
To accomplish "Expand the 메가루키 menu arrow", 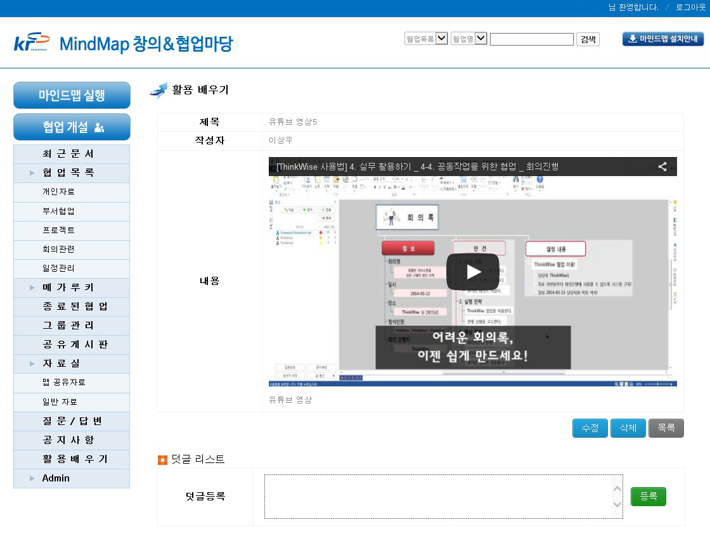I will (x=32, y=288).
